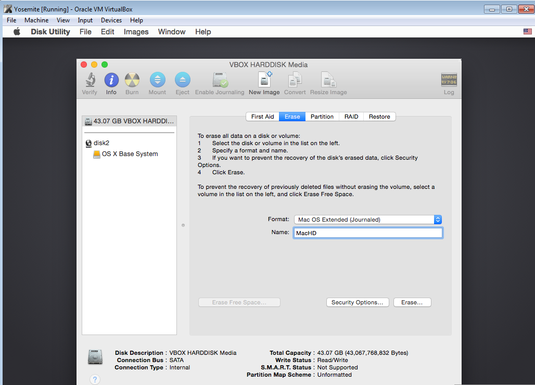
Task: Click the Total Capacity value 43.07 GB
Action: (363, 353)
